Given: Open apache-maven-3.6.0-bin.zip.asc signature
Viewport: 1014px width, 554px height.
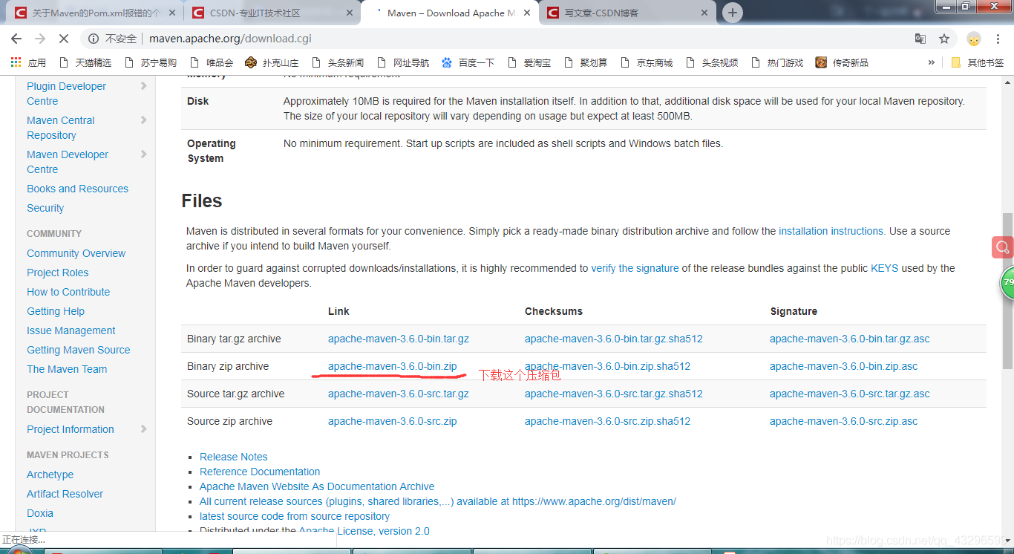Looking at the screenshot, I should [843, 366].
